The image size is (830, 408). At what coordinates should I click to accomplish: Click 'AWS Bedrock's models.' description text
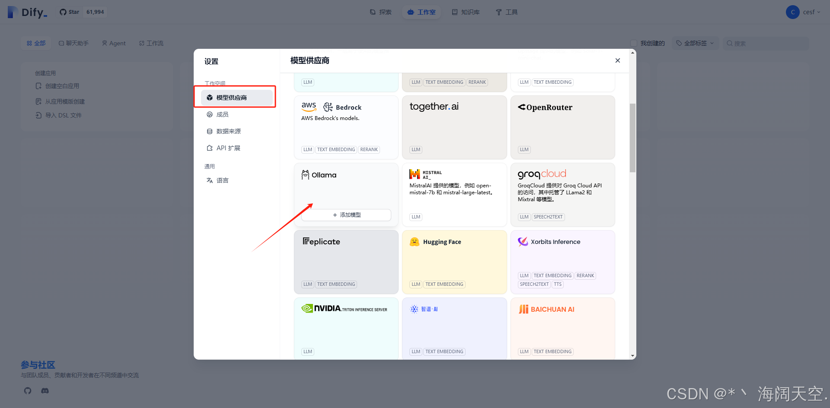[330, 118]
